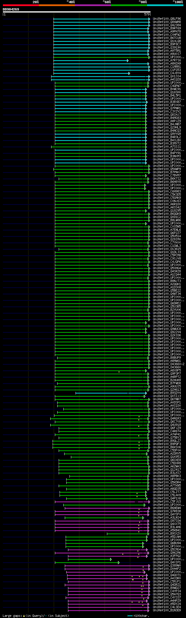186x618 pixels.
Task: Select hit UniRef100_C4J8Y4
Action: click(167, 73)
